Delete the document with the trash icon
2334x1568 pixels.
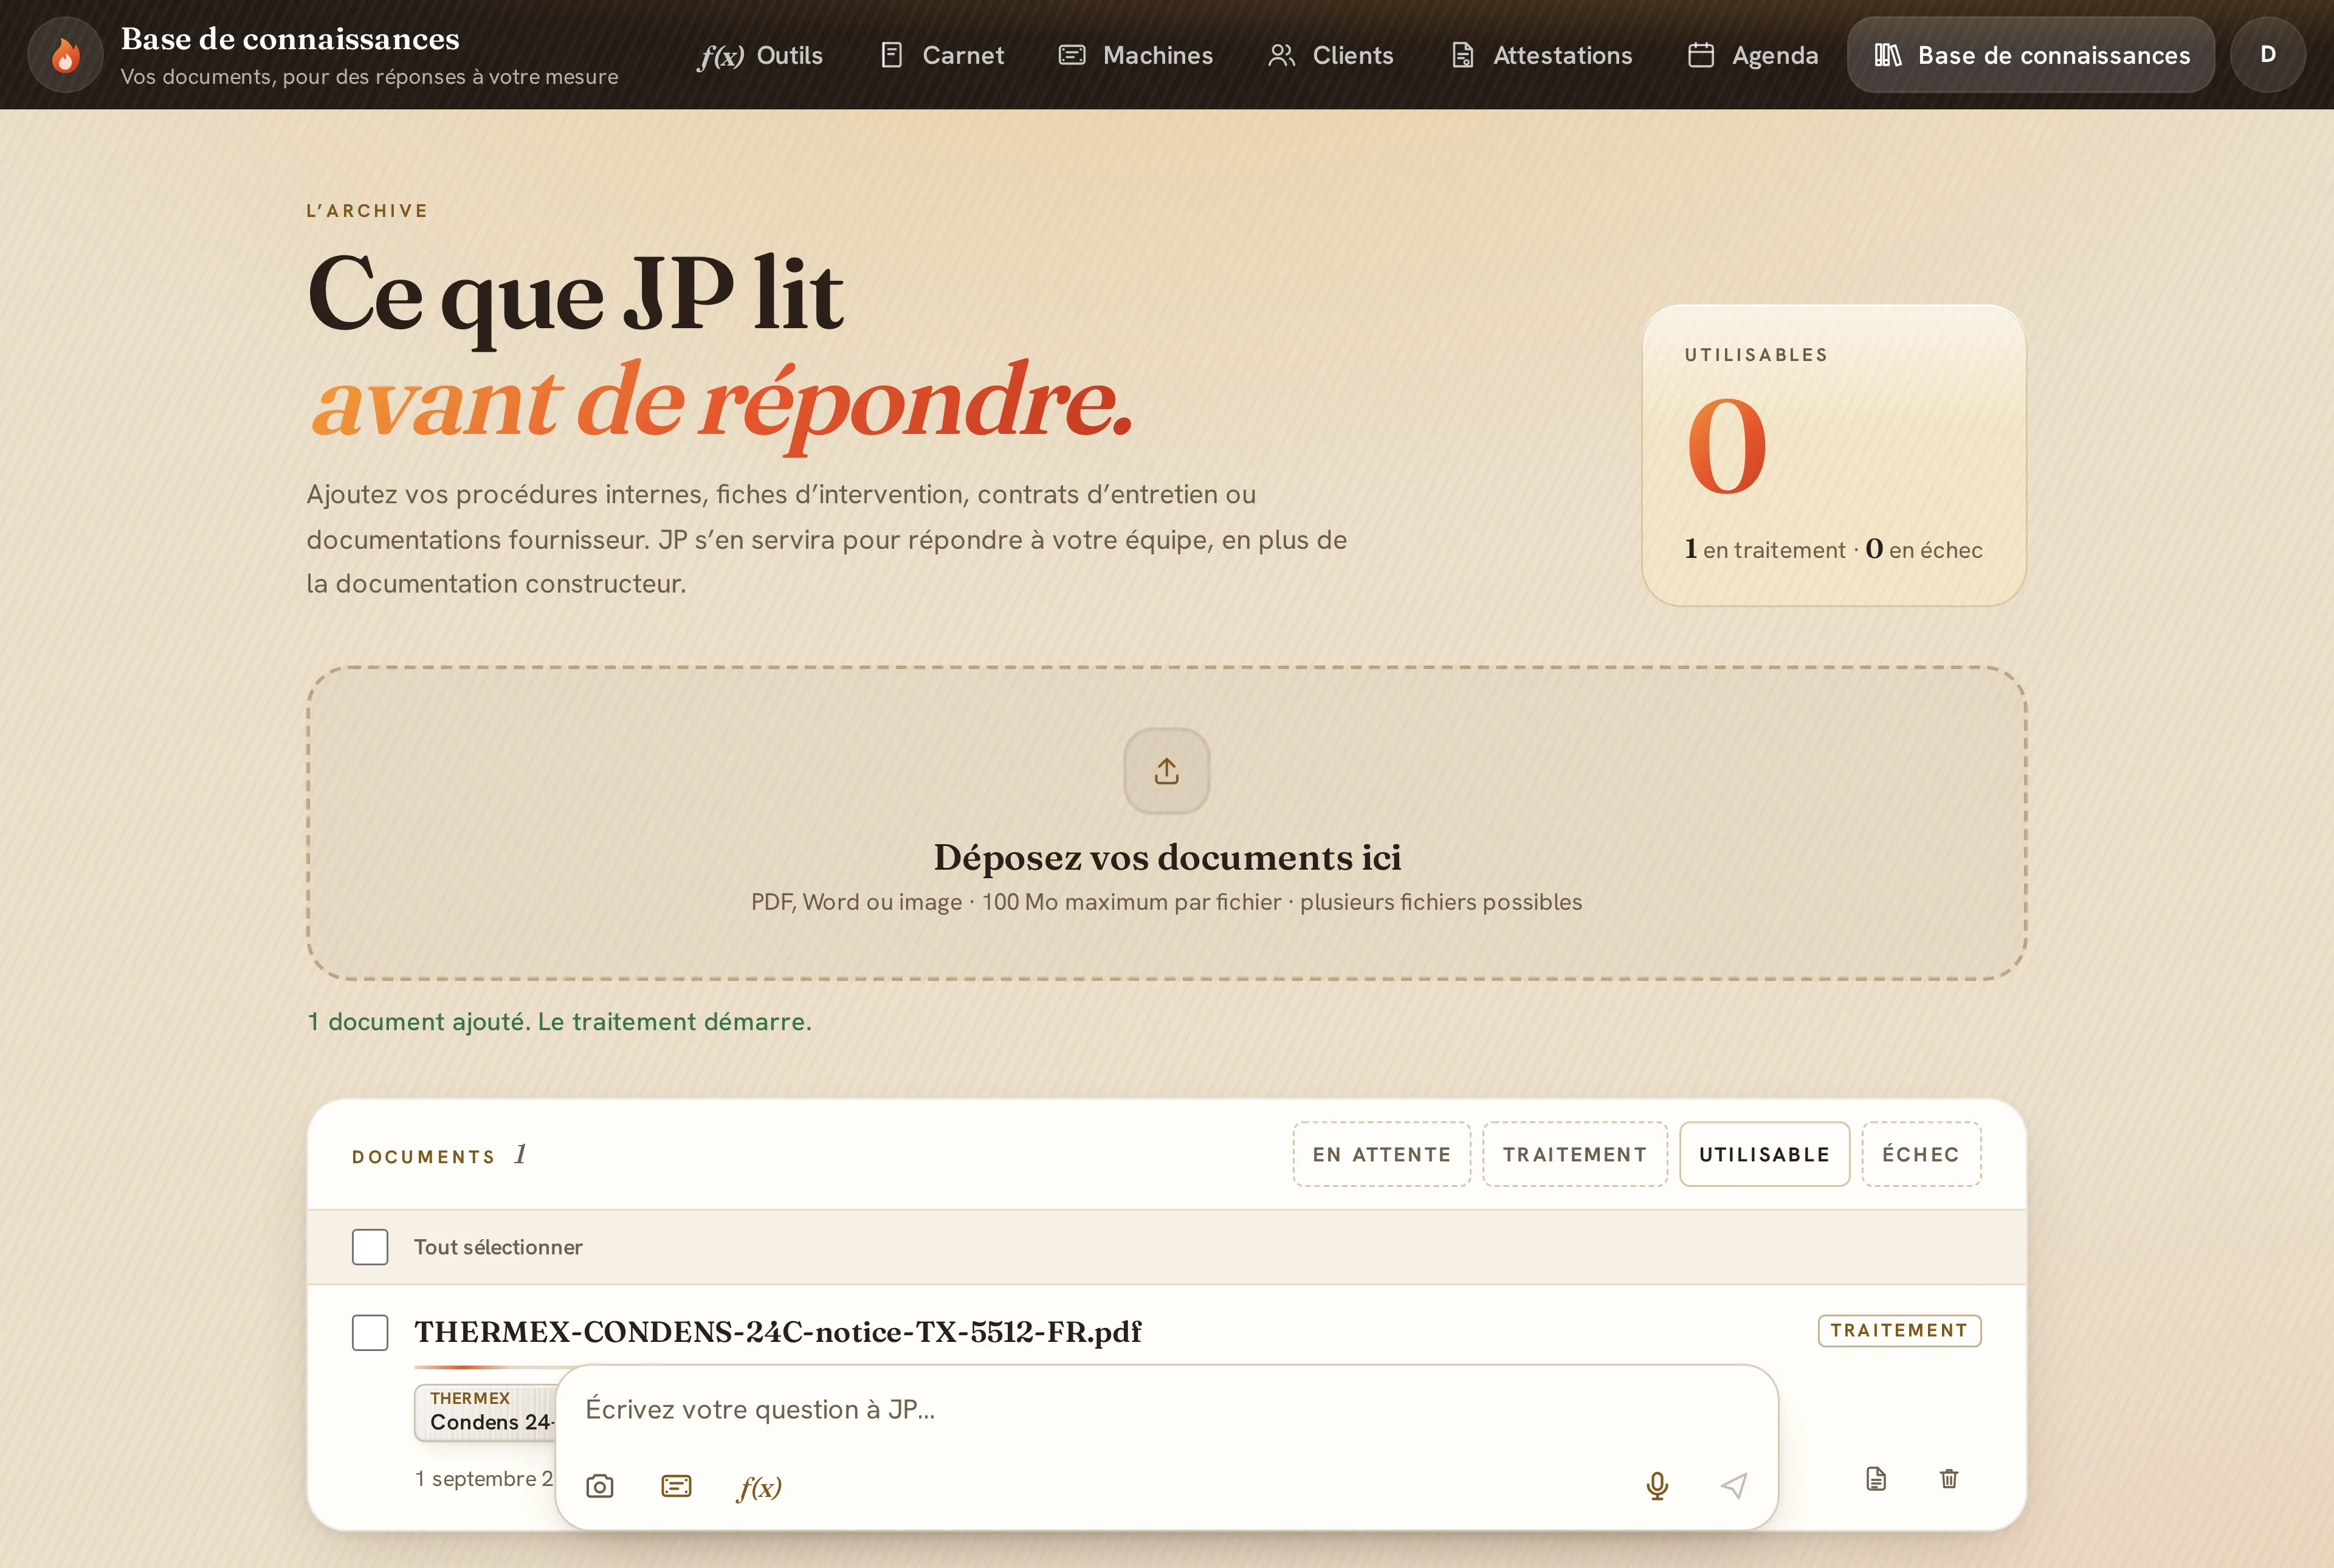1949,1478
